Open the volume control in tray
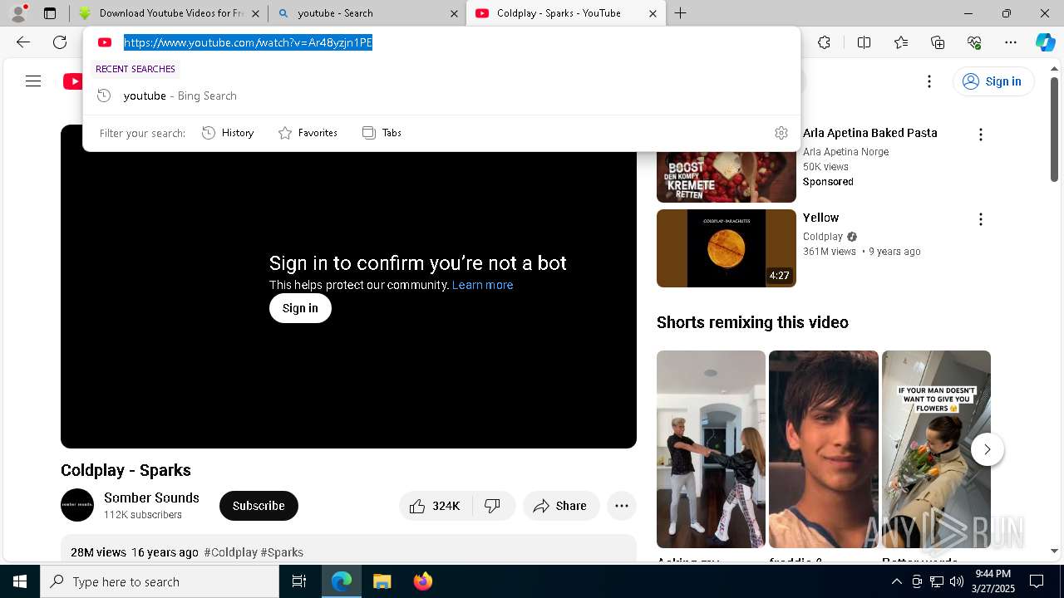Viewport: 1064px width, 598px height. [956, 581]
